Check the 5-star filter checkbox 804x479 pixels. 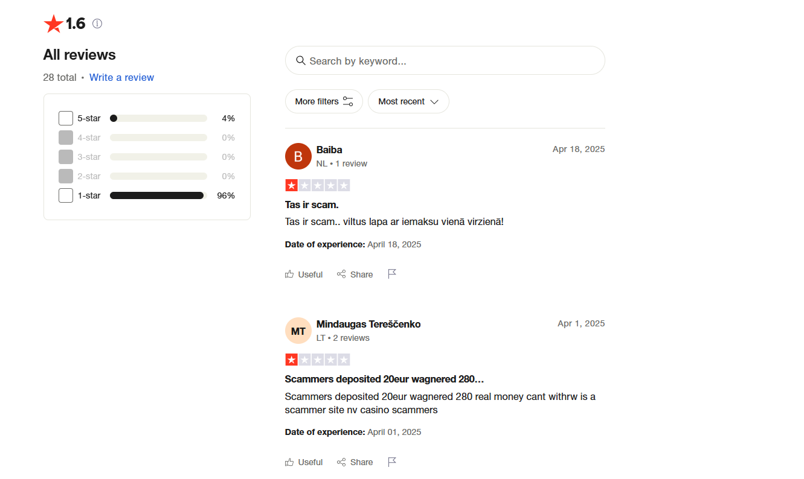click(66, 118)
